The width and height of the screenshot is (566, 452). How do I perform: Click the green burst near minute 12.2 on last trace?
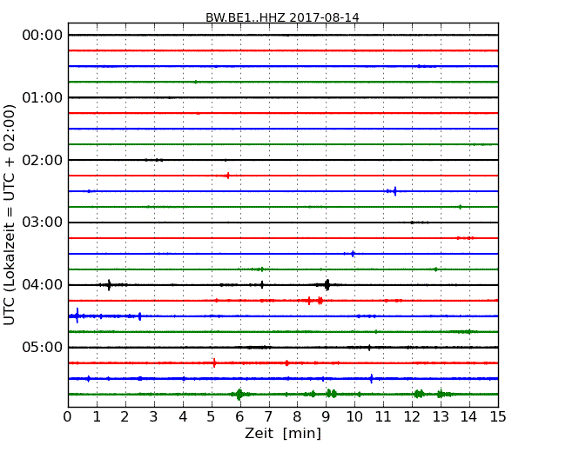419,394
